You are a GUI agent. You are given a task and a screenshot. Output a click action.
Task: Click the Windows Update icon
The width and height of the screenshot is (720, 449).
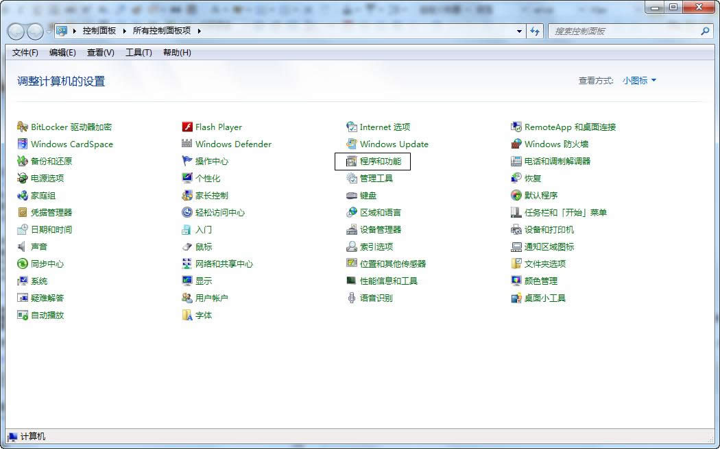point(352,144)
